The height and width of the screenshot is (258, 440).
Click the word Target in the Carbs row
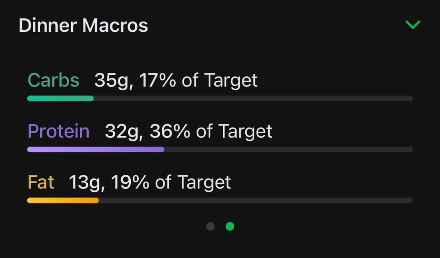coord(231,80)
